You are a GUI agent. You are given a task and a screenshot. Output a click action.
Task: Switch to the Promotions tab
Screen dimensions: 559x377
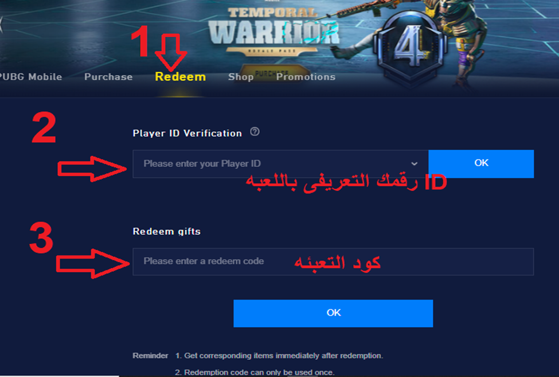[x=306, y=77]
